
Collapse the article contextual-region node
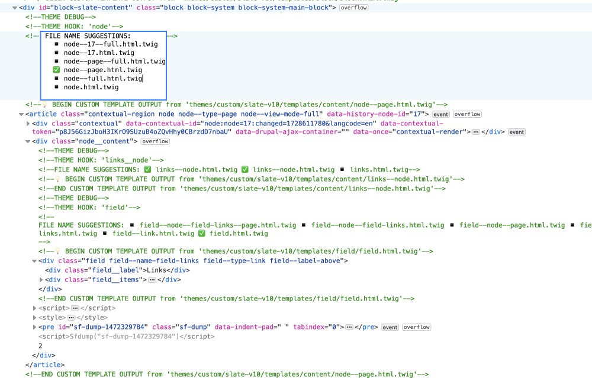[x=21, y=114]
